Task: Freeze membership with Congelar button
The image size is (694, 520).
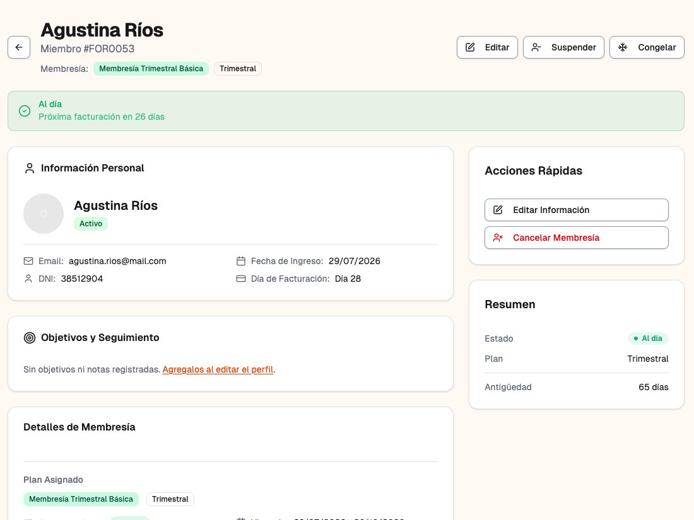Action: tap(647, 47)
